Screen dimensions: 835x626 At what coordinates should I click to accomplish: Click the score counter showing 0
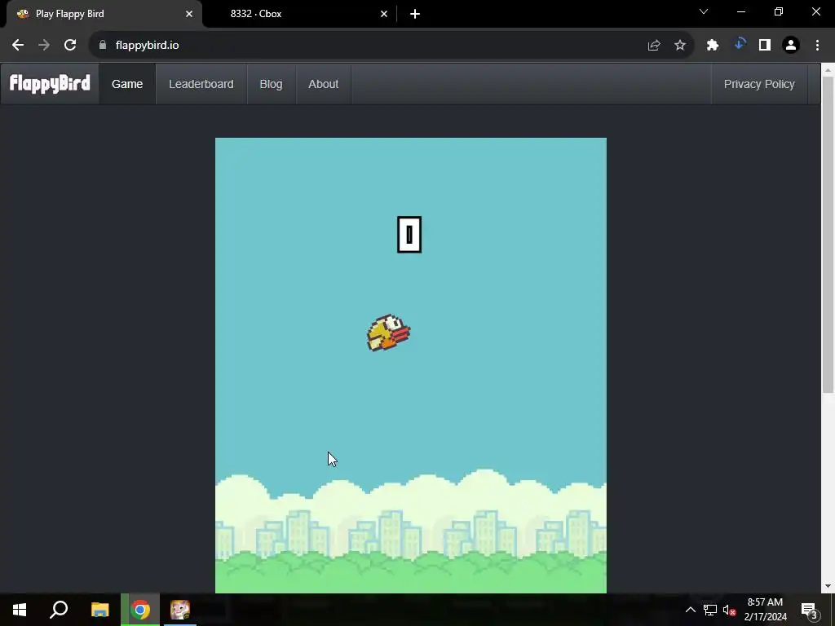[409, 234]
